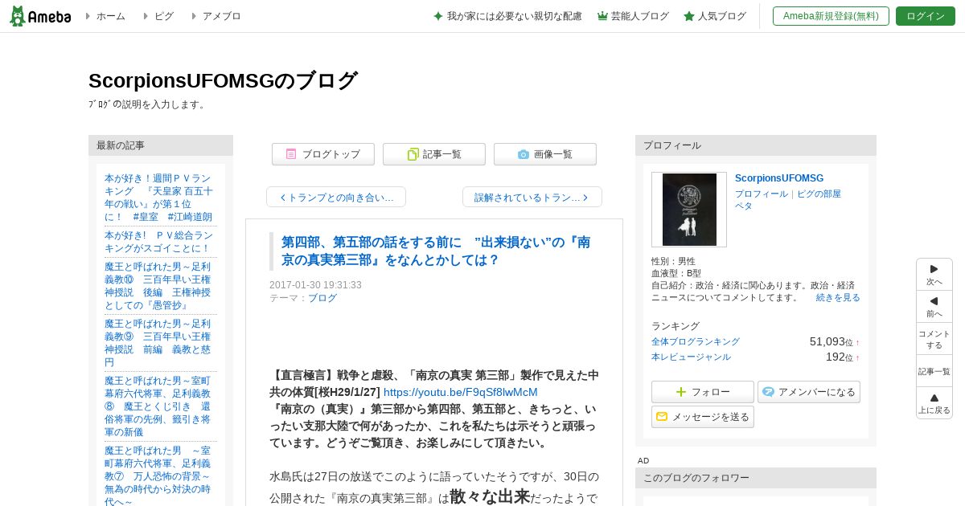Click the アメンバーになる button

tap(809, 392)
